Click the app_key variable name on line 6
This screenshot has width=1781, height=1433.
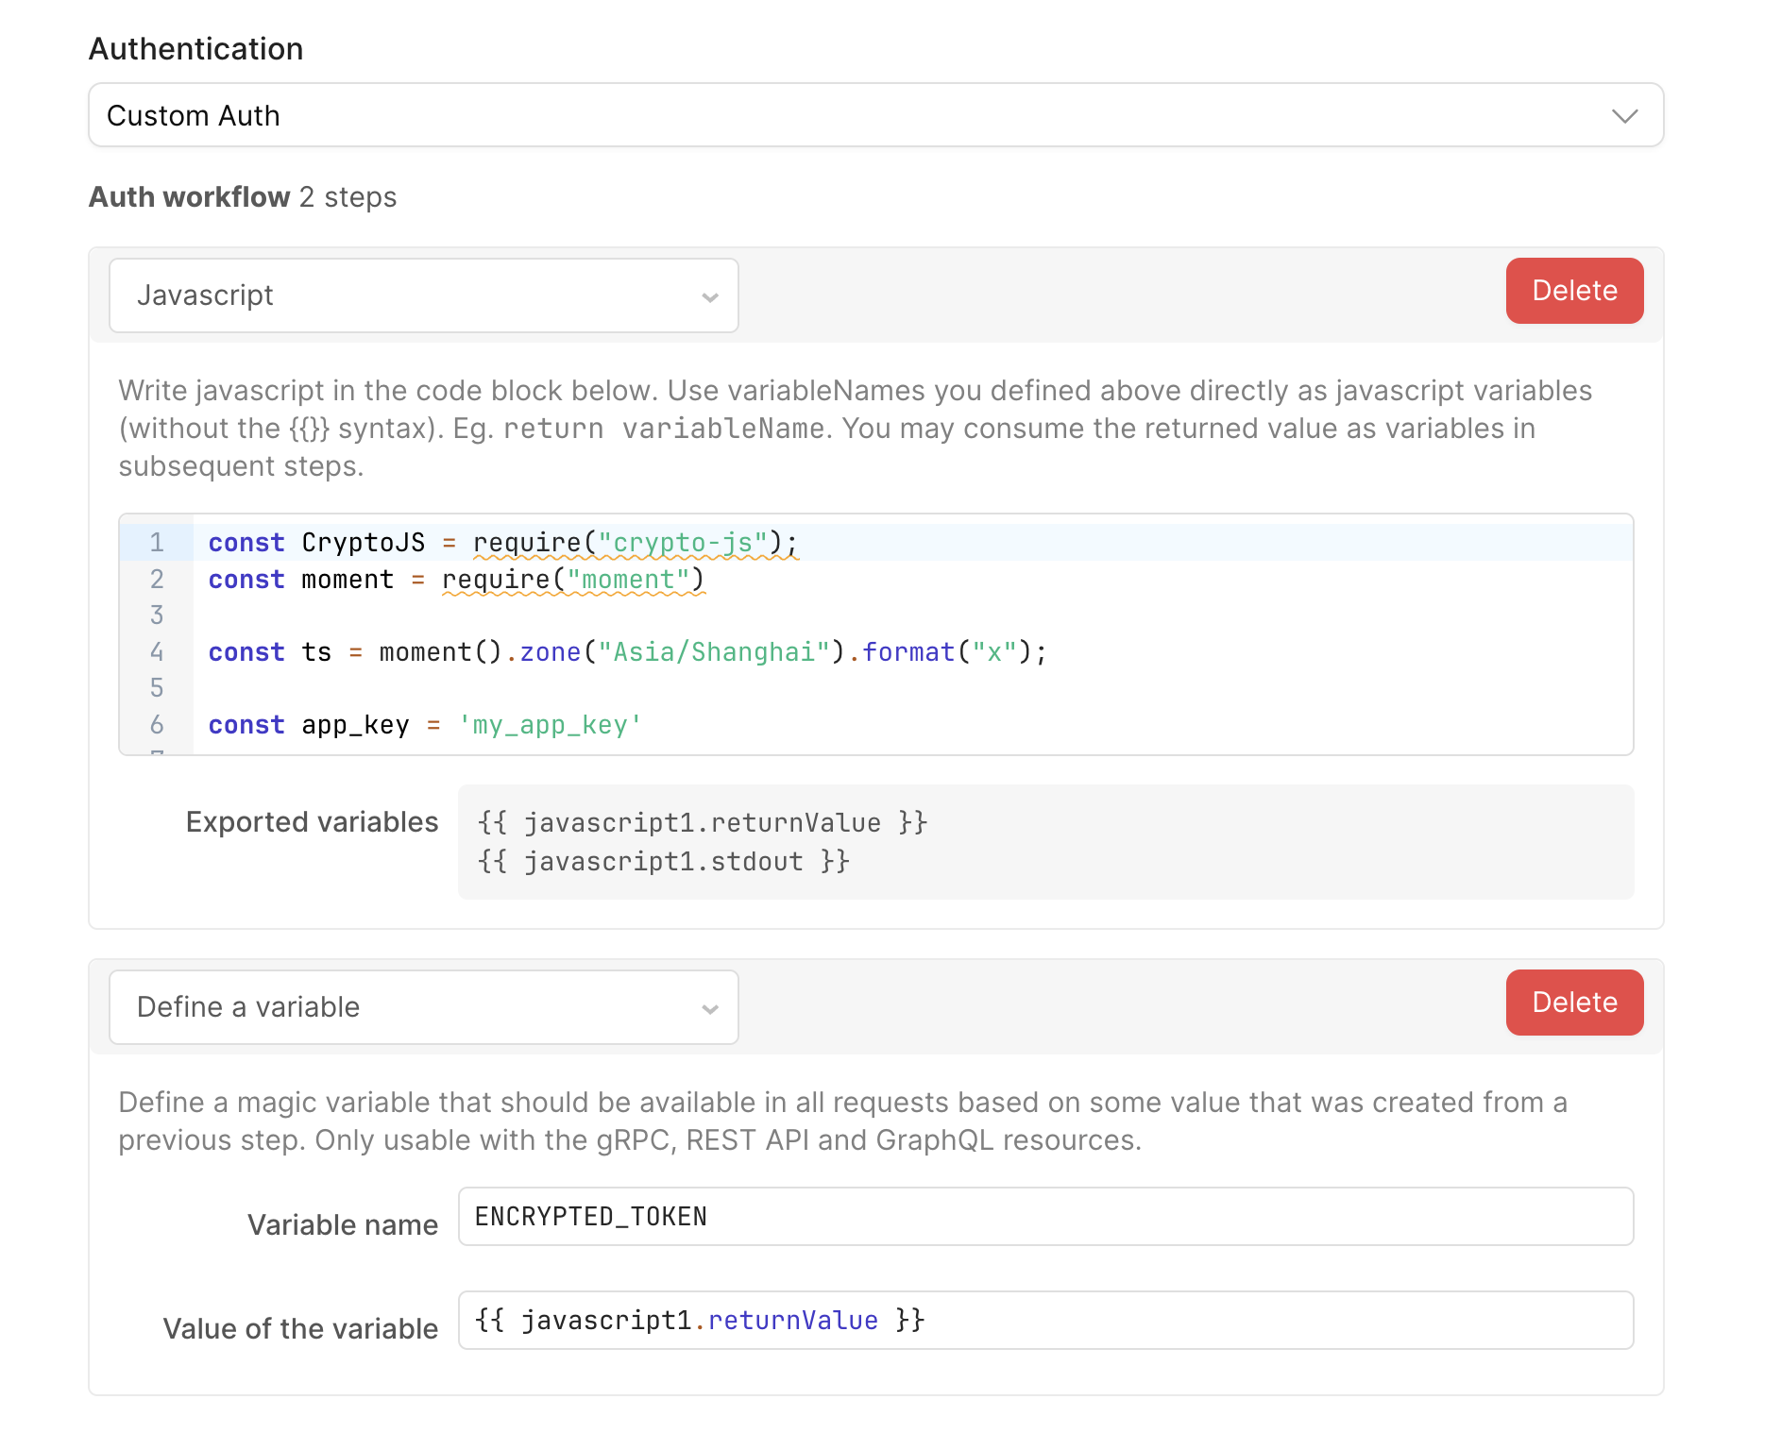(x=355, y=725)
